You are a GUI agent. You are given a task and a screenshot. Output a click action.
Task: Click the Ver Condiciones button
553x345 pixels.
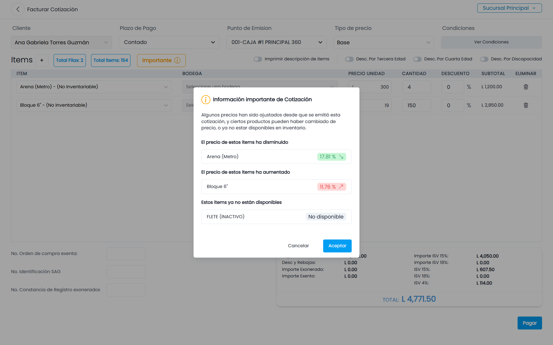[491, 42]
